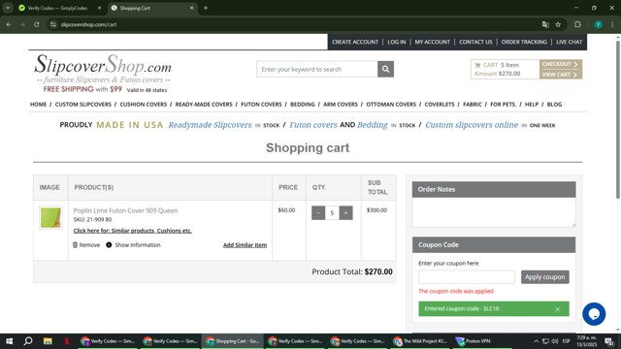This screenshot has height=349, width=621.
Task: Go to MY ACCOUNT
Action: point(432,42)
